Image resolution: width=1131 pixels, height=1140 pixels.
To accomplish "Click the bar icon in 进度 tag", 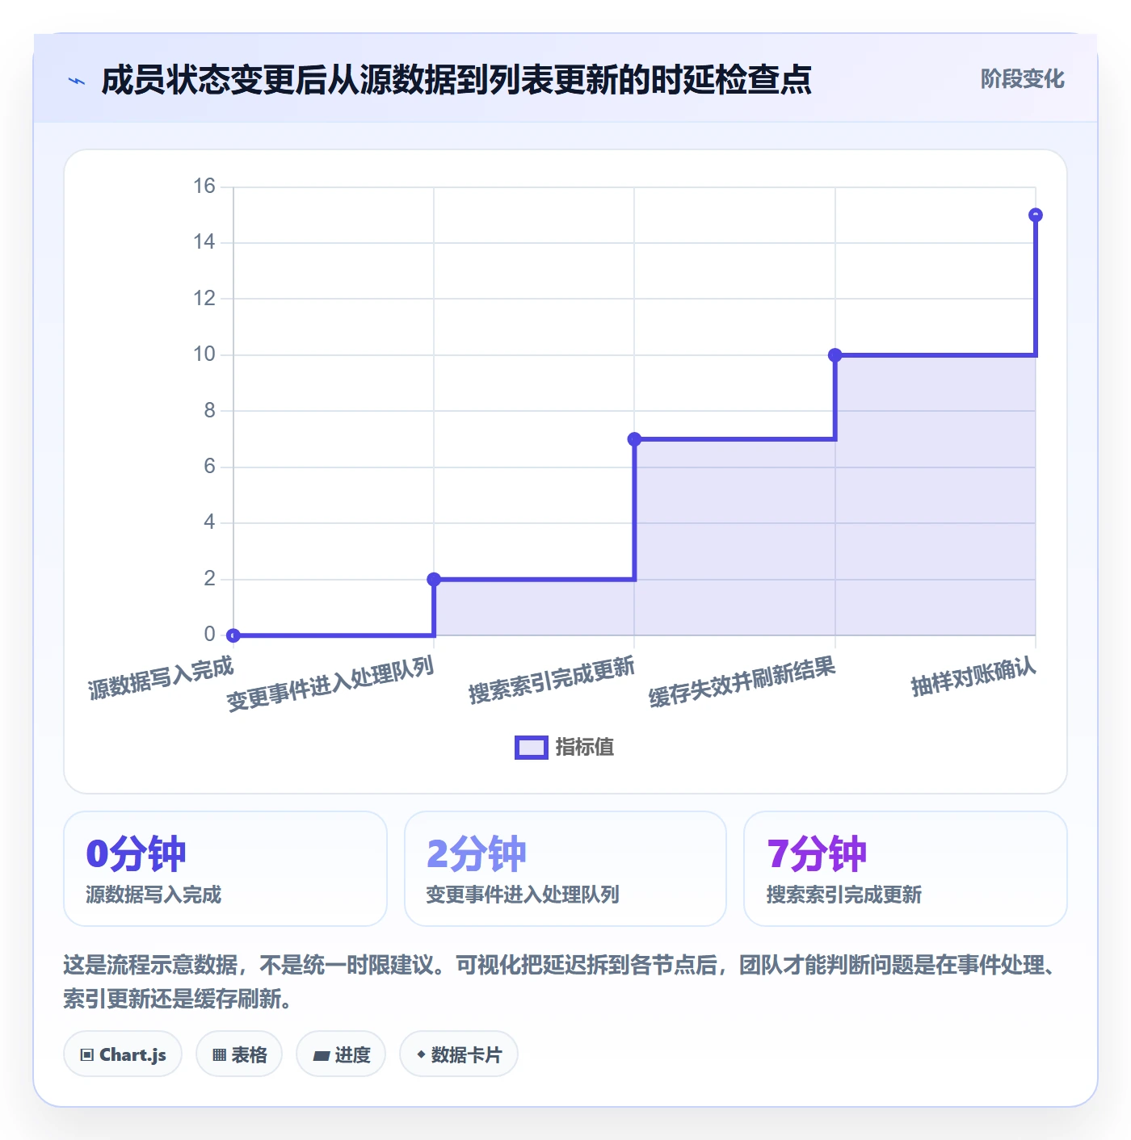I will click(x=321, y=1055).
